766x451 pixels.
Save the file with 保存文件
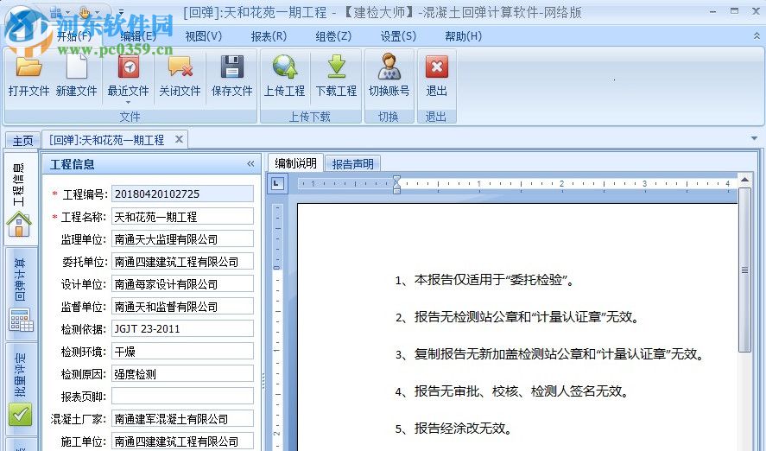click(231, 76)
